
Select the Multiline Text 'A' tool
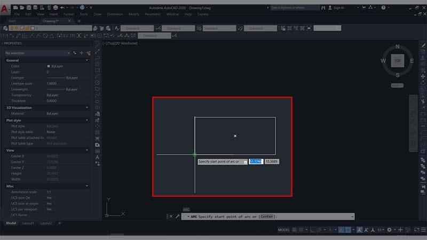click(x=97, y=157)
